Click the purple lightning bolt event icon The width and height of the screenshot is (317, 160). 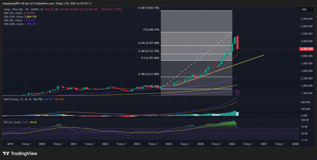237,92
